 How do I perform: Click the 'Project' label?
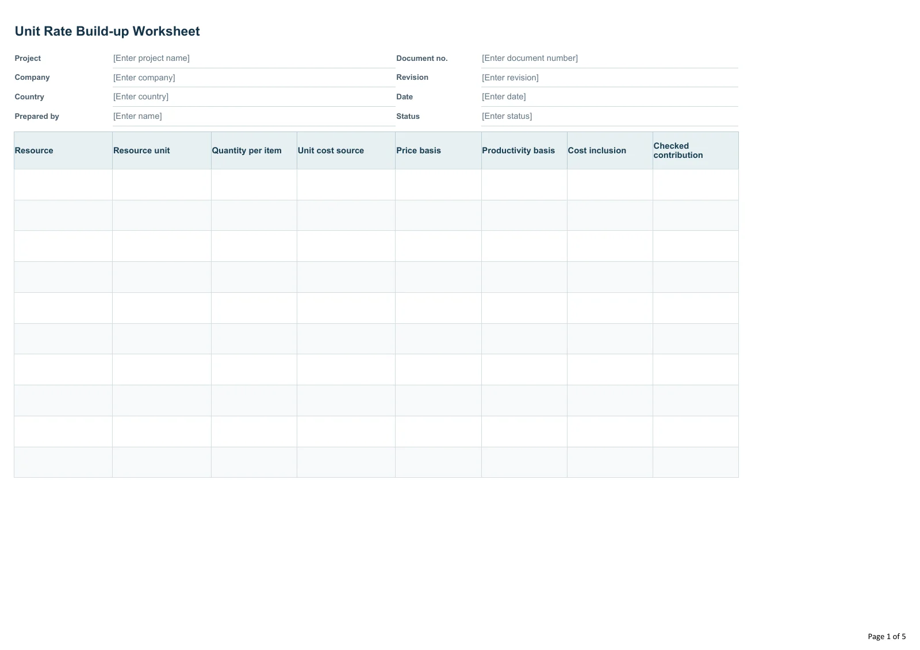pos(28,58)
